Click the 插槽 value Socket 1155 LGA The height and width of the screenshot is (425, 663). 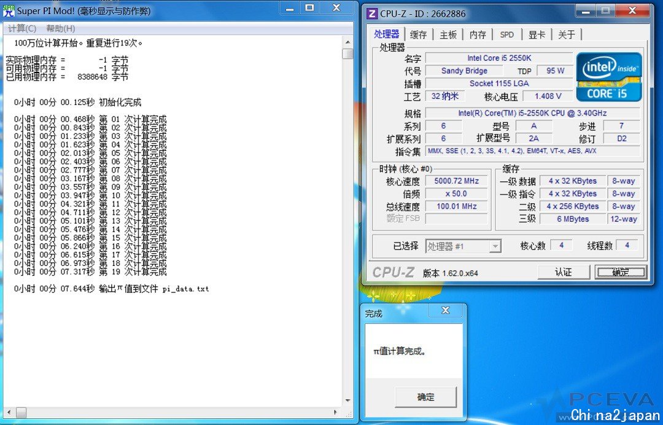click(x=499, y=84)
